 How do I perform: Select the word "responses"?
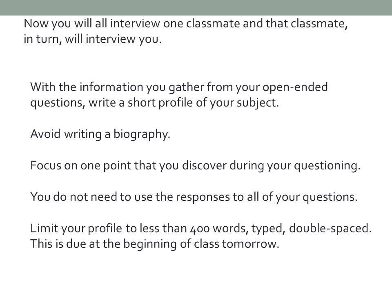pos(203,197)
